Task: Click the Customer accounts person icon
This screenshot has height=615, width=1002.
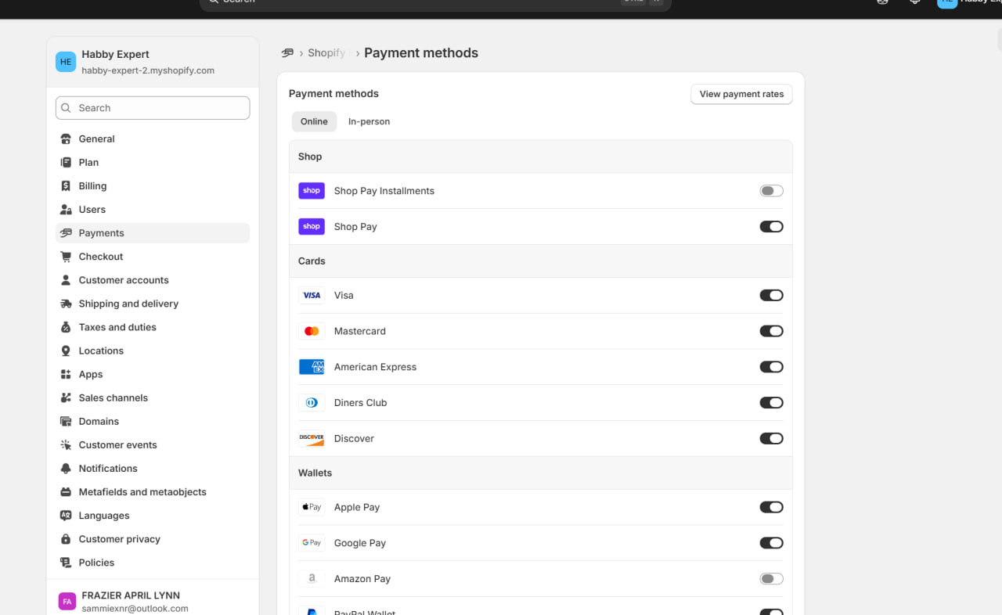Action: 66,280
